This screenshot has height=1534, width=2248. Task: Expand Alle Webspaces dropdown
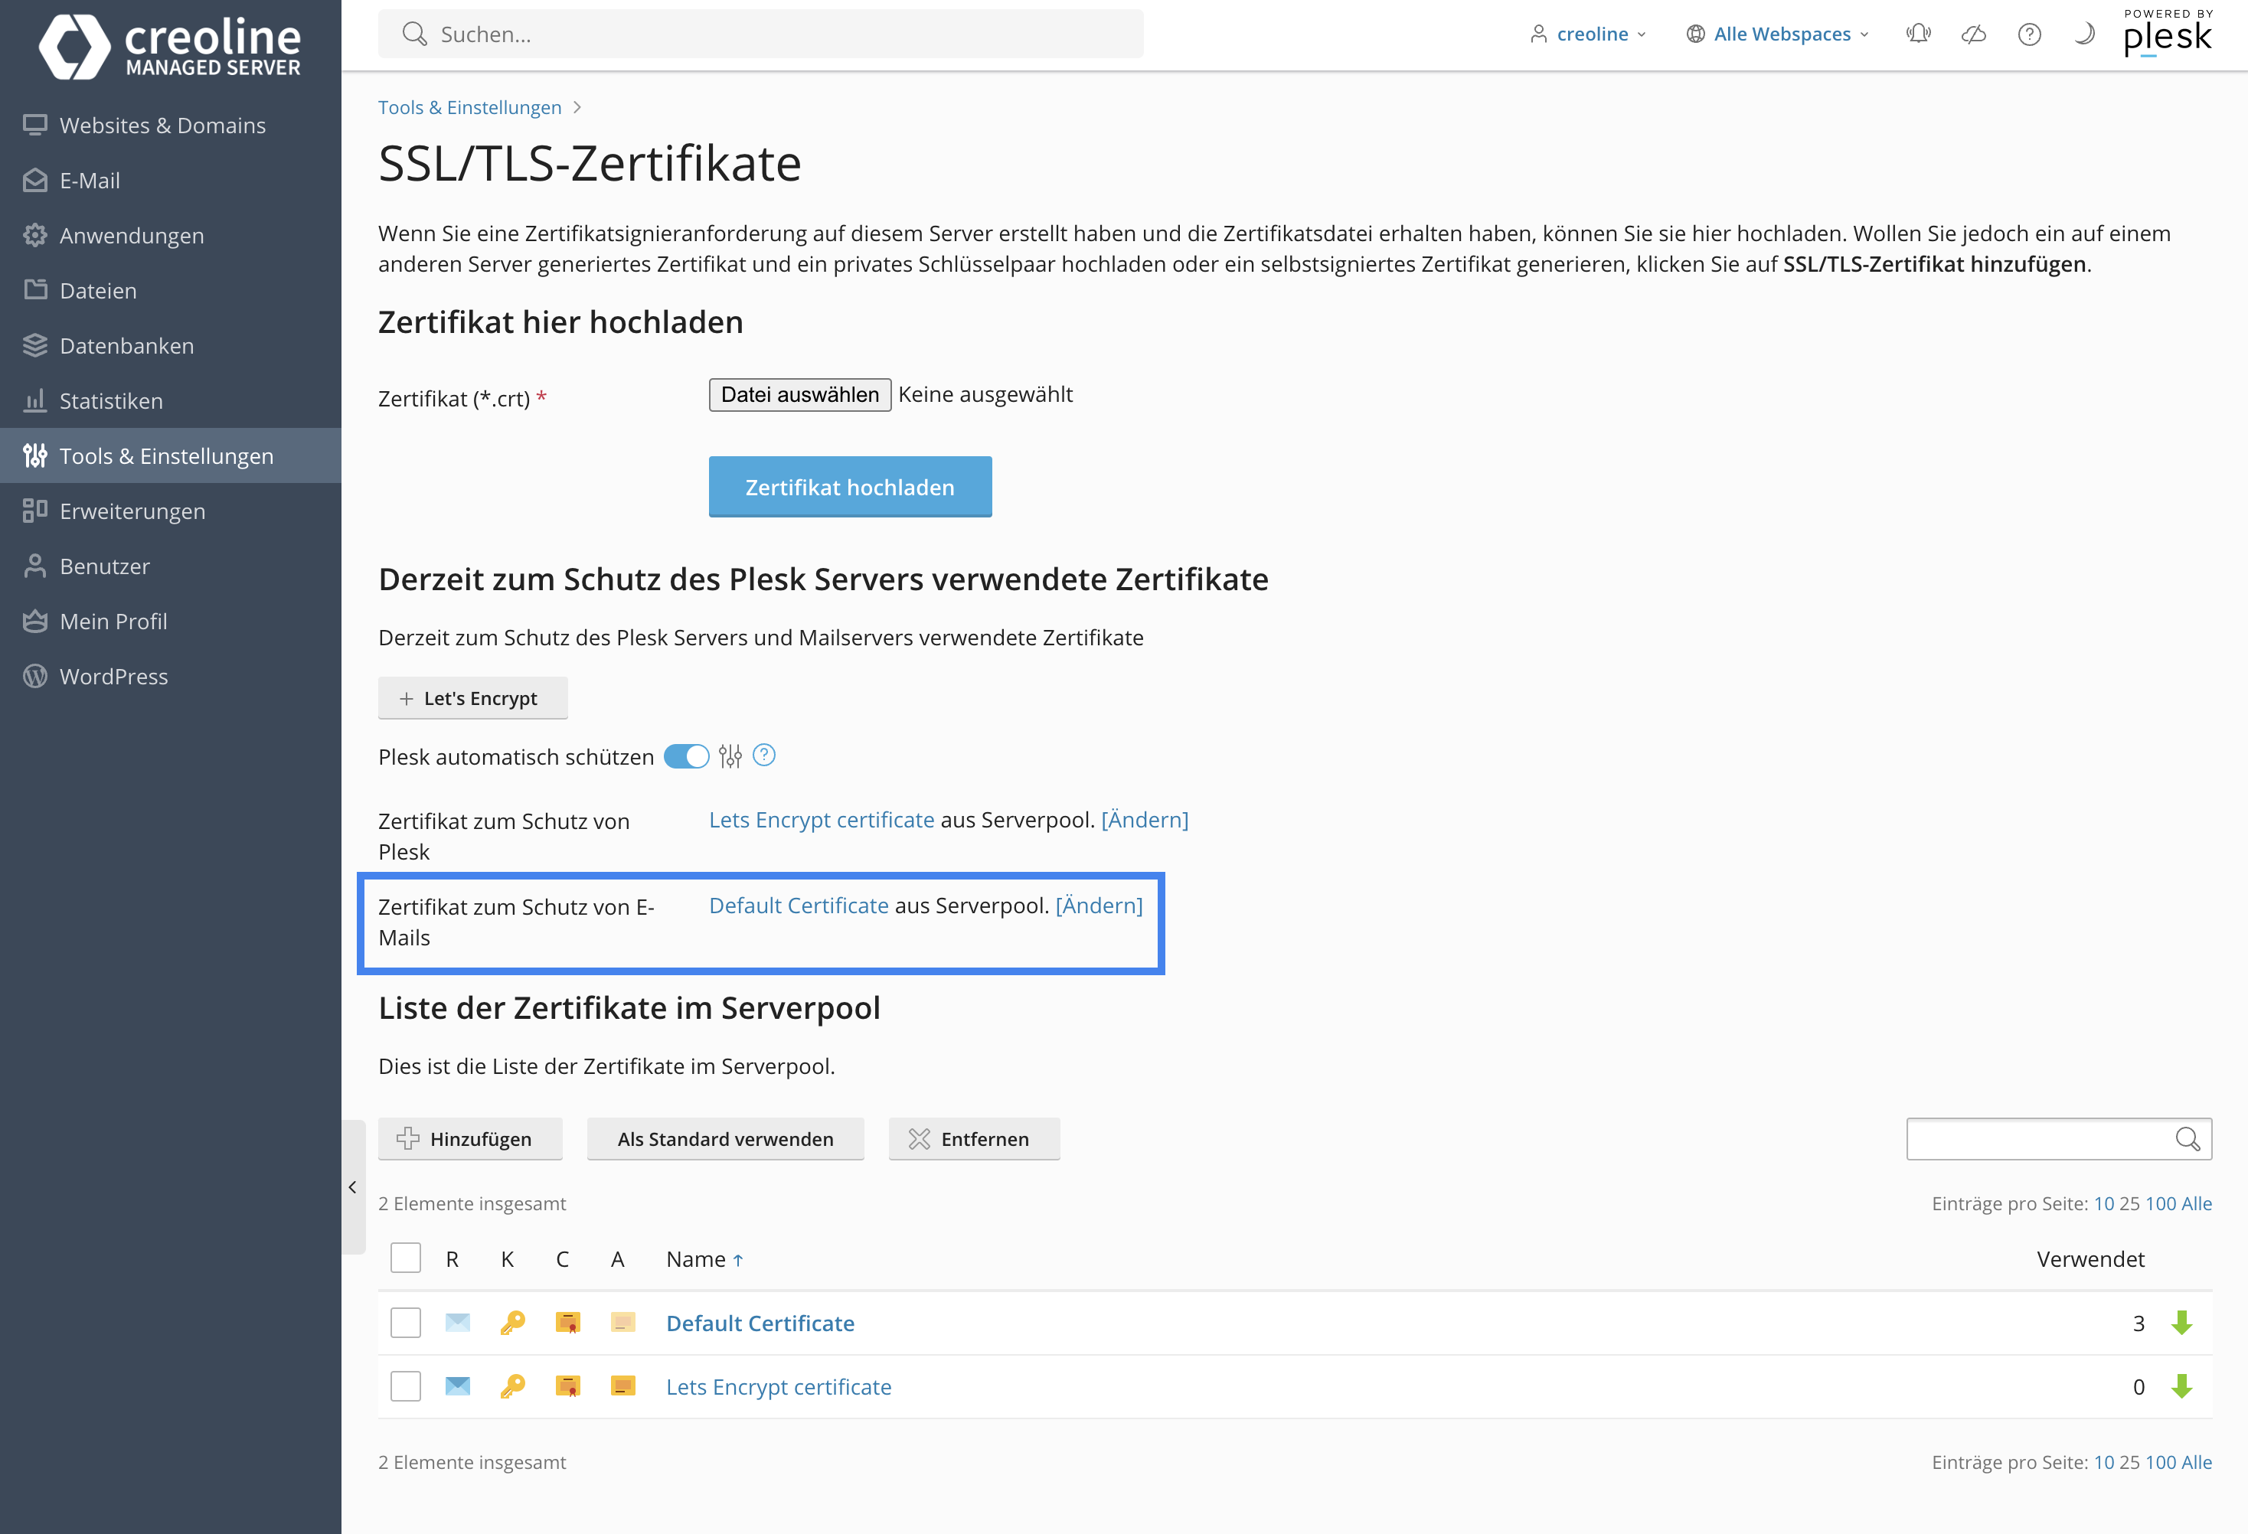click(x=1778, y=34)
